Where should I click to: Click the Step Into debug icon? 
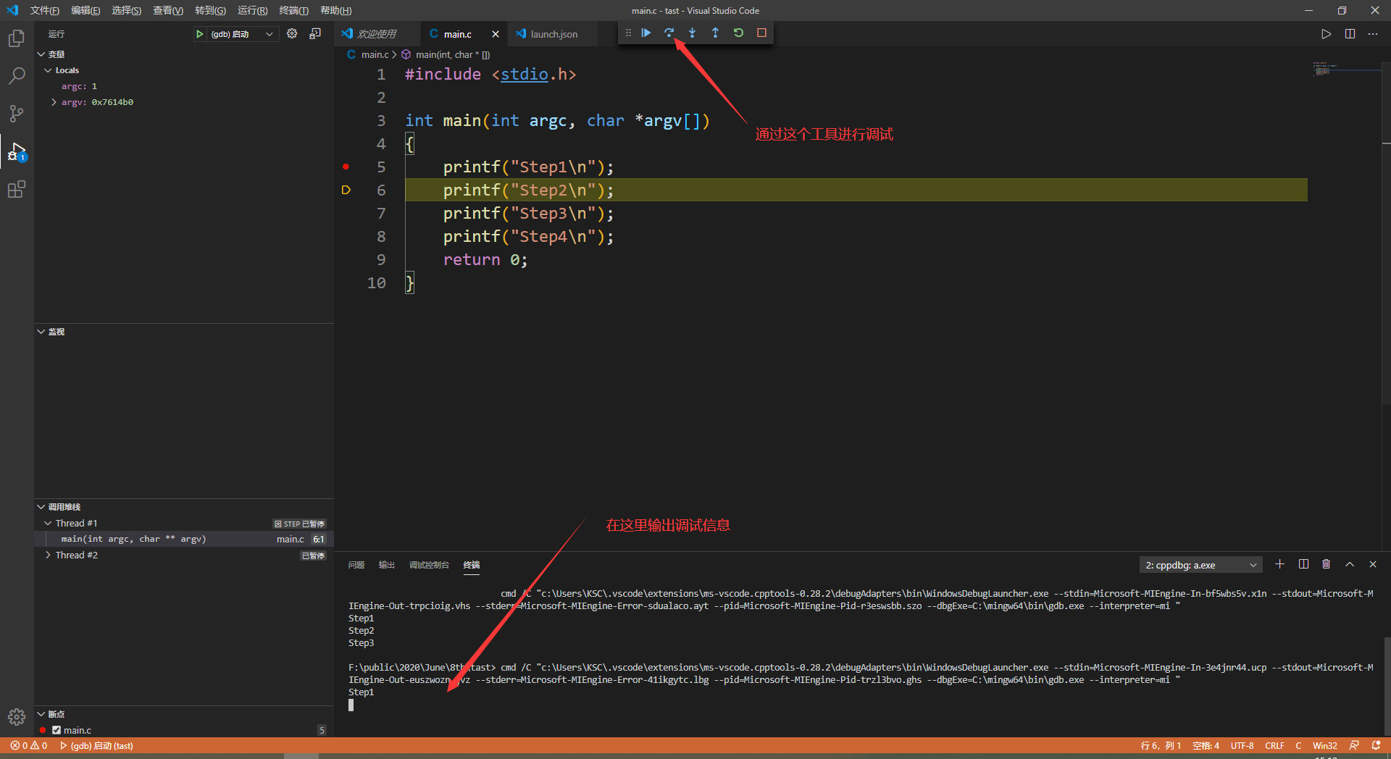[x=692, y=33]
